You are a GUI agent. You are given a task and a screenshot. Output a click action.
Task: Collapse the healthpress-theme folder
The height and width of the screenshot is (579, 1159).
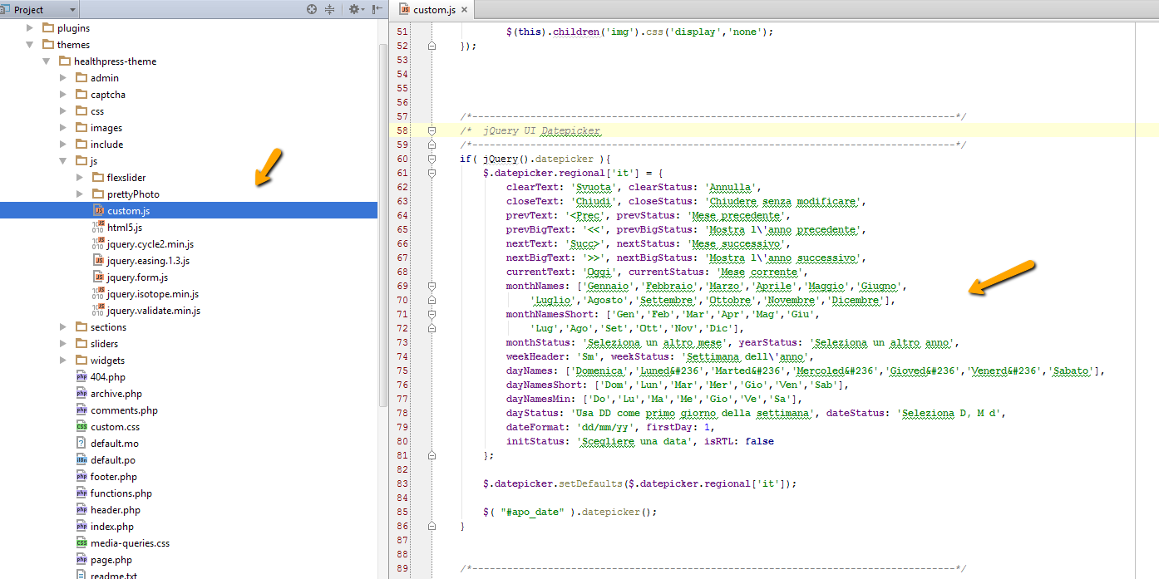(47, 61)
